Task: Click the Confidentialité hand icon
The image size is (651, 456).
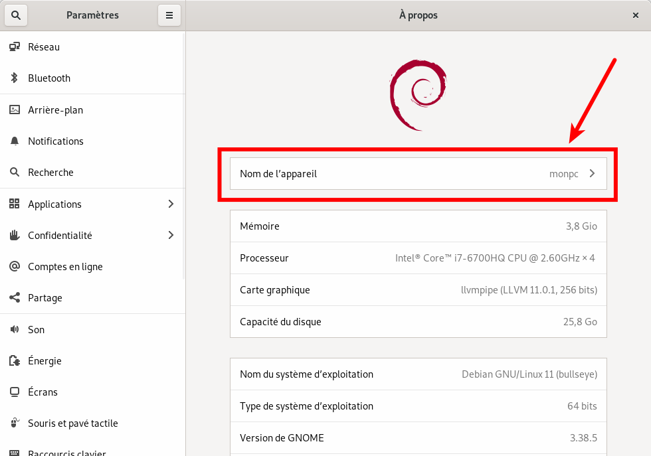Action: pyautogui.click(x=15, y=235)
